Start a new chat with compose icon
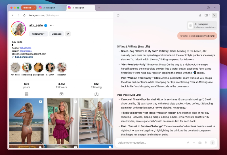 (118, 15)
